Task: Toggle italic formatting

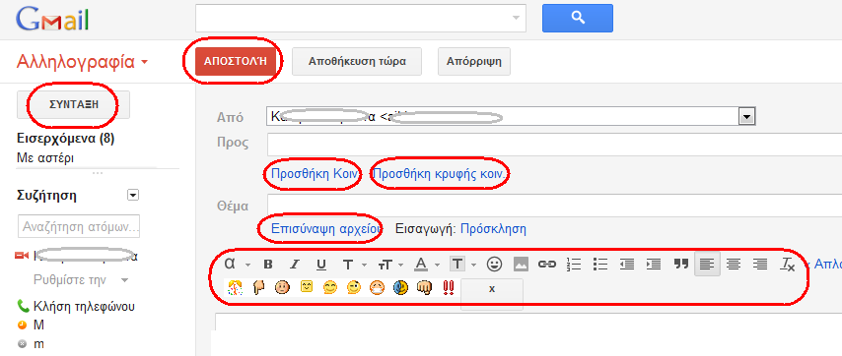Action: pyautogui.click(x=294, y=264)
